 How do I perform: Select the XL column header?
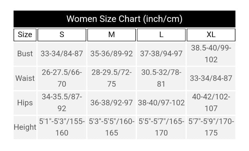pyautogui.click(x=211, y=35)
